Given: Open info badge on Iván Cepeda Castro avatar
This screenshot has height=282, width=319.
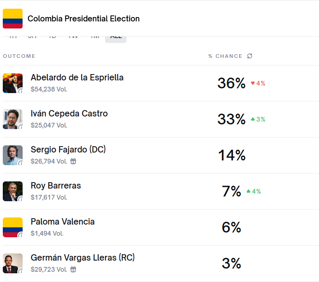Looking at the screenshot, I should (x=21, y=127).
